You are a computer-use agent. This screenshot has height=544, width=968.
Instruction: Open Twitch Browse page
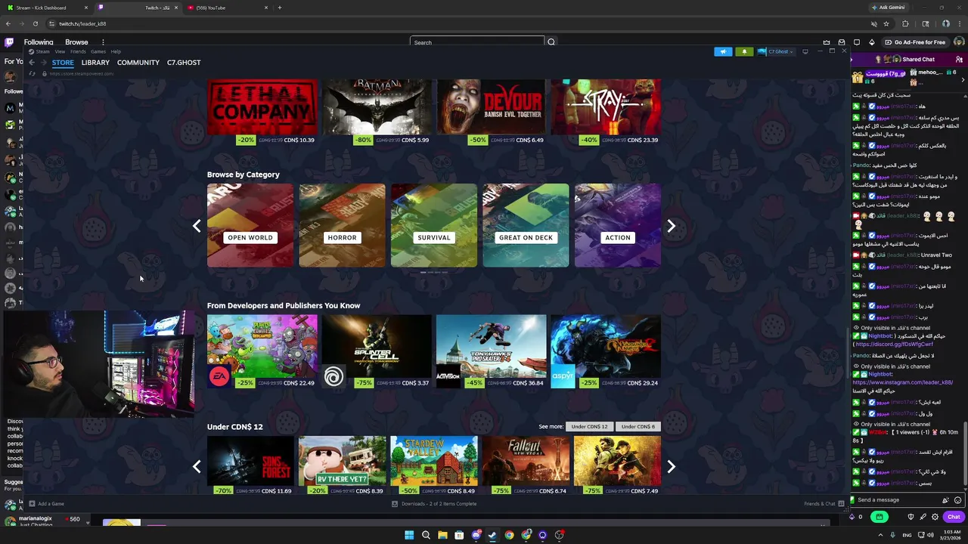coord(76,42)
